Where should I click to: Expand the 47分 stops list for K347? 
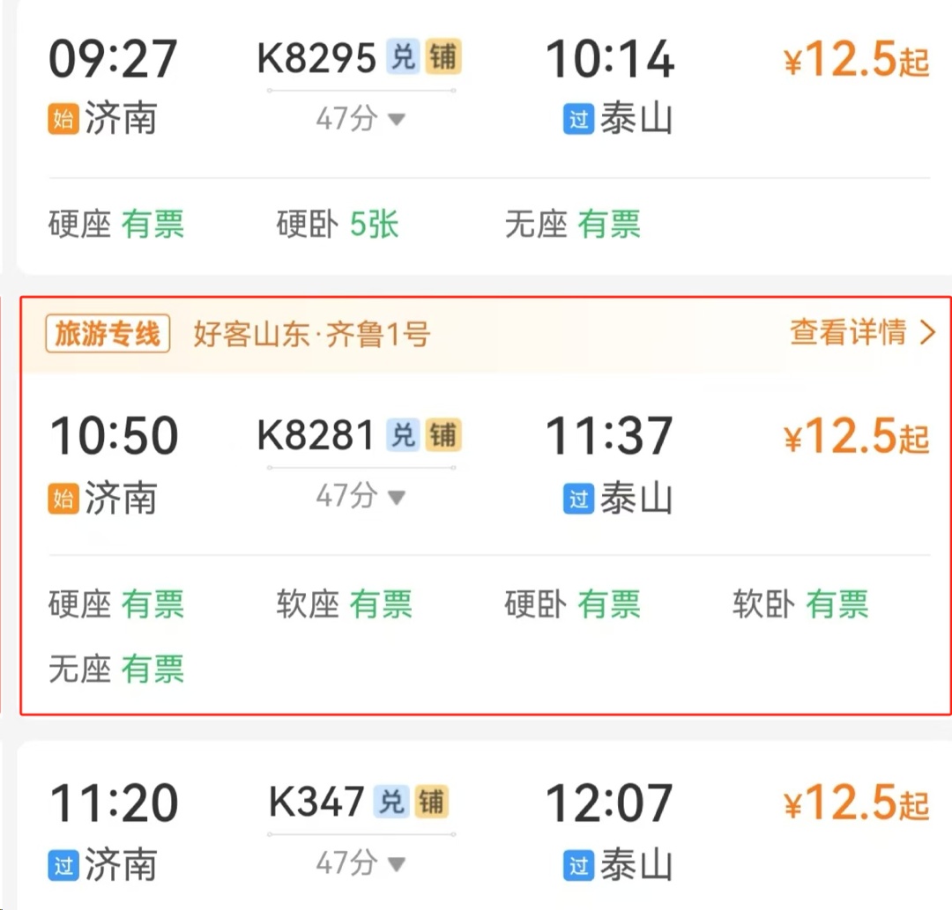pyautogui.click(x=361, y=862)
